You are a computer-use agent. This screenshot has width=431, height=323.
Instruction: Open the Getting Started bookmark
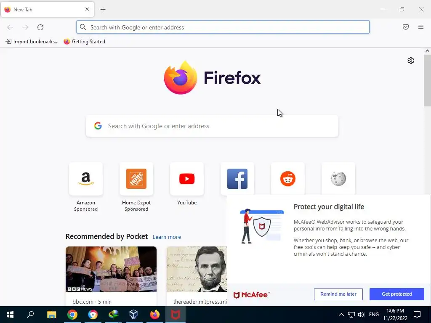pos(84,42)
